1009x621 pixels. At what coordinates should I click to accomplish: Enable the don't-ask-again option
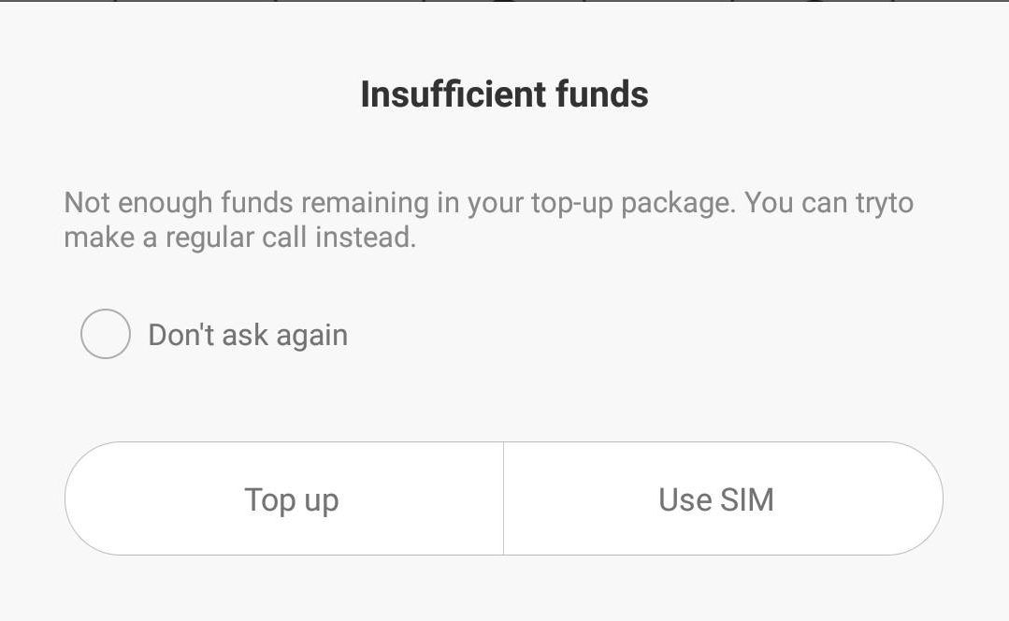tap(105, 334)
